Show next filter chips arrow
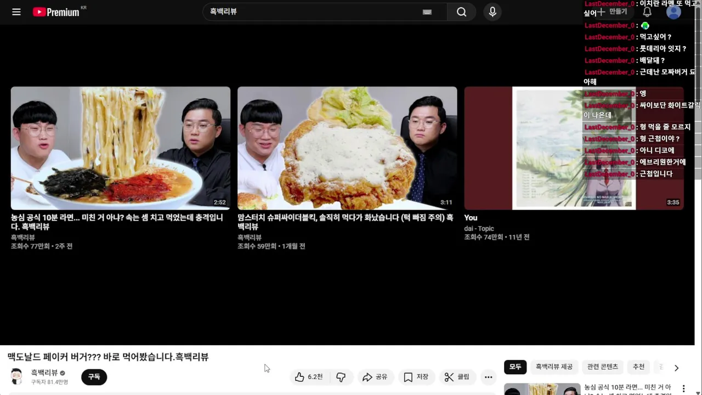Screen dimensions: 702x395 coord(676,368)
